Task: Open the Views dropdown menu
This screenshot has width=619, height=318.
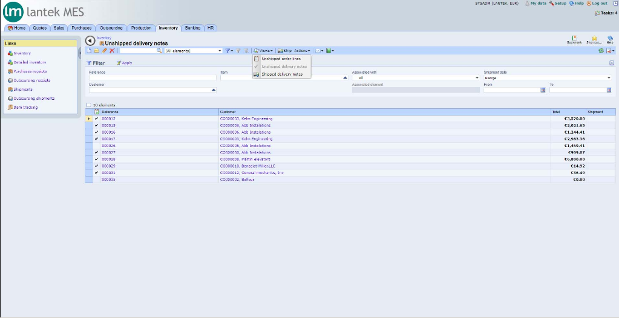Action: click(x=263, y=51)
